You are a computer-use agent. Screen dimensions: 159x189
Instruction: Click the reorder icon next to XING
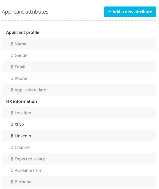pyautogui.click(x=12, y=124)
